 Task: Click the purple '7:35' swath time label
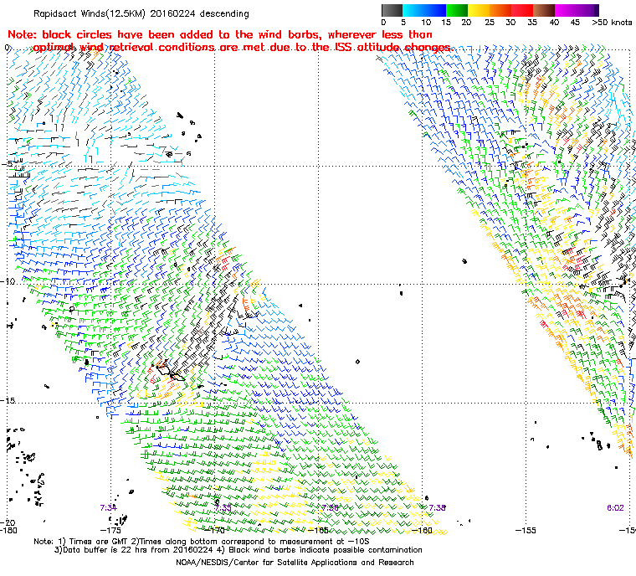(x=223, y=508)
